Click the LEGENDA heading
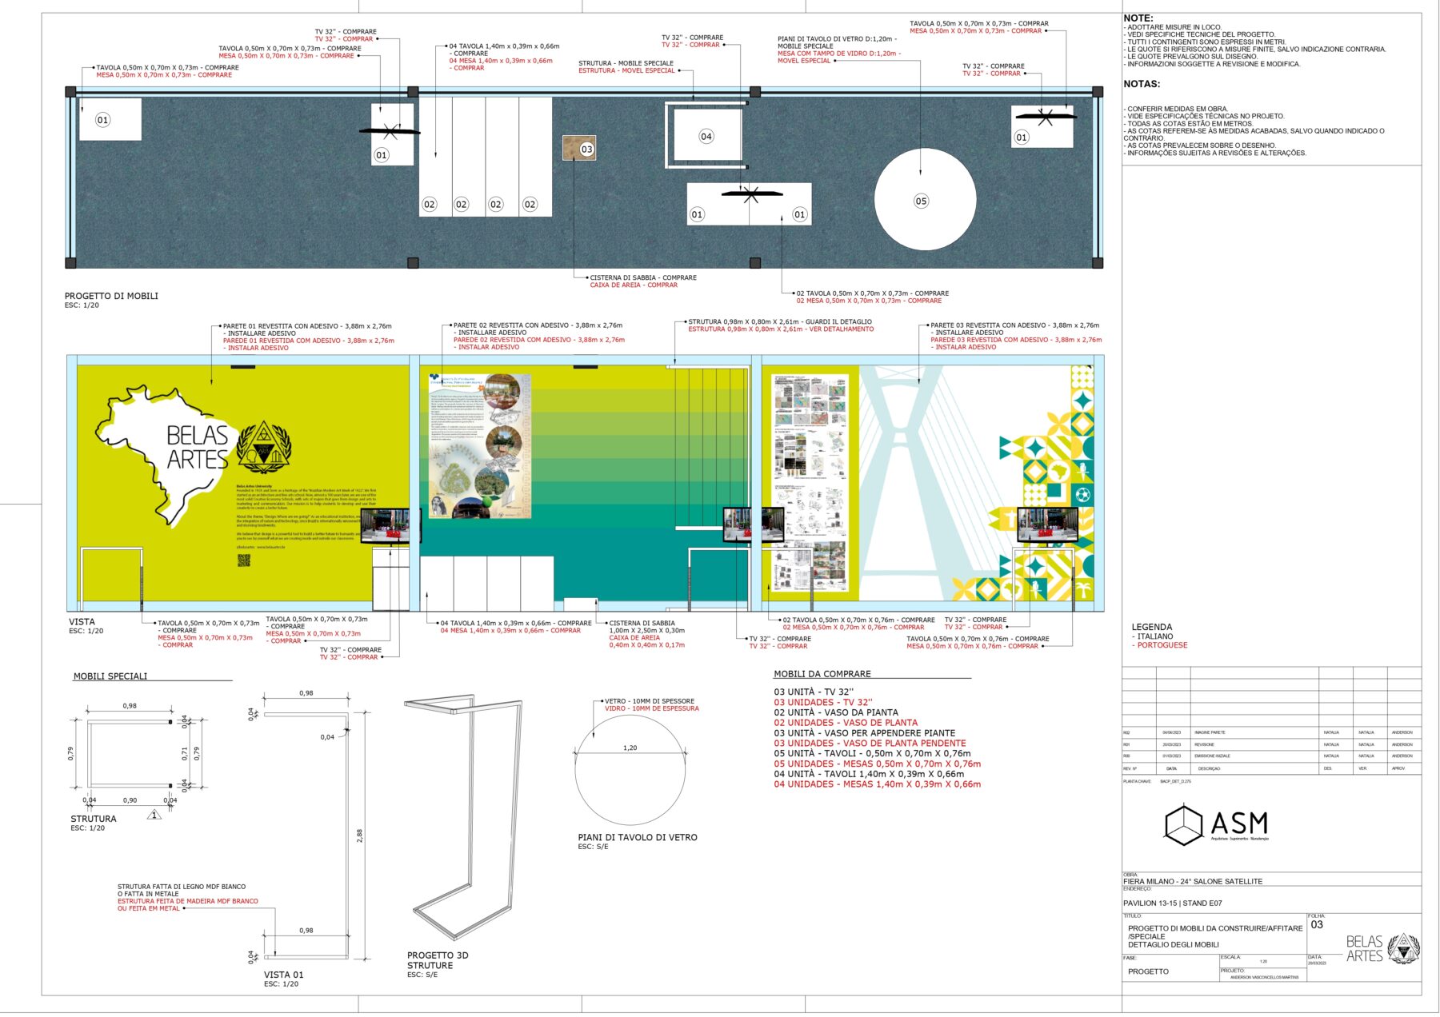 pyautogui.click(x=1152, y=627)
